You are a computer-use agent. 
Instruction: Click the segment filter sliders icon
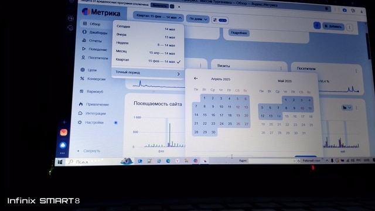(x=215, y=20)
